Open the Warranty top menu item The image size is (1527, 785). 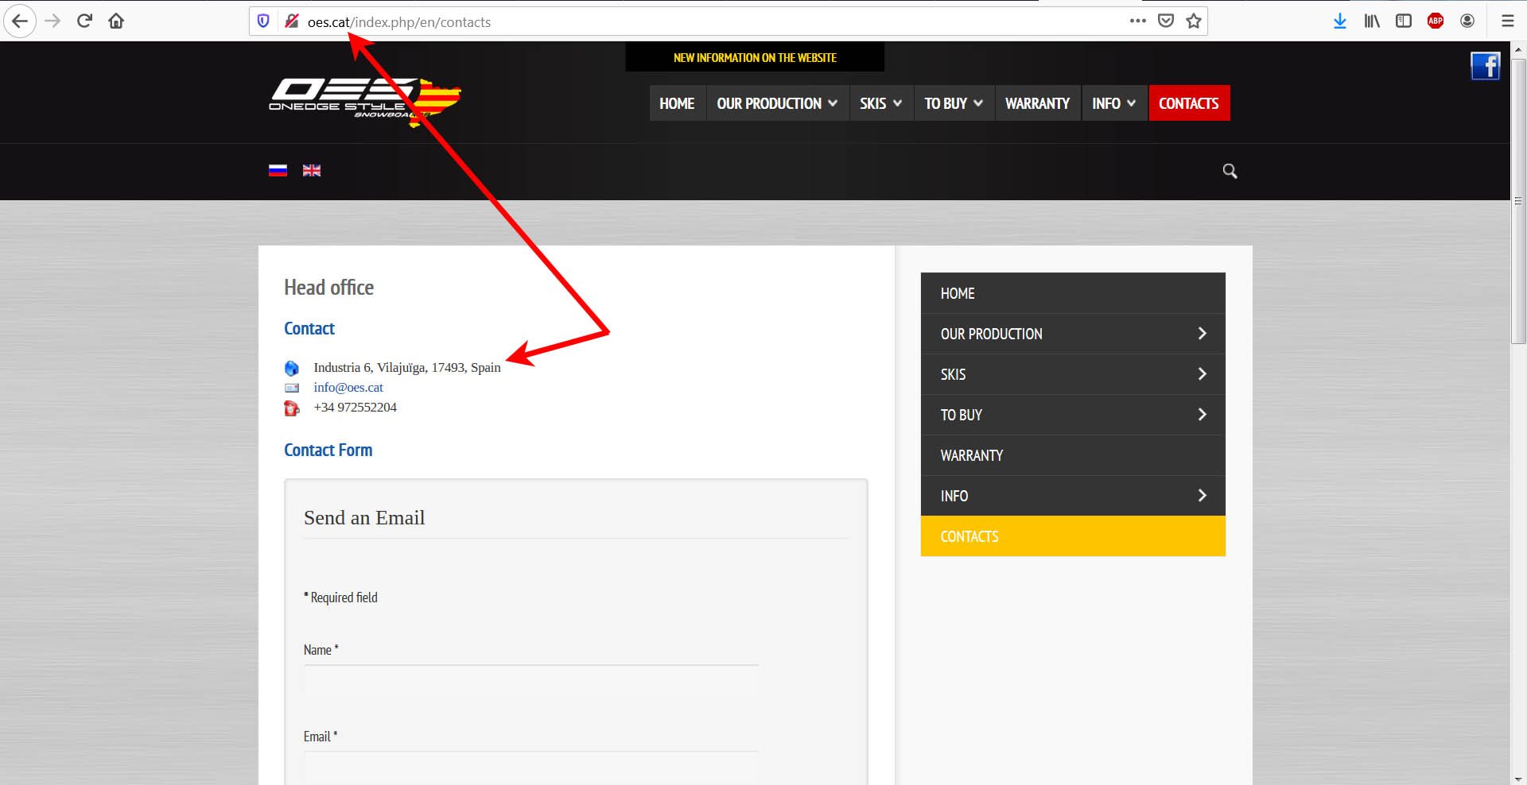(x=1037, y=103)
